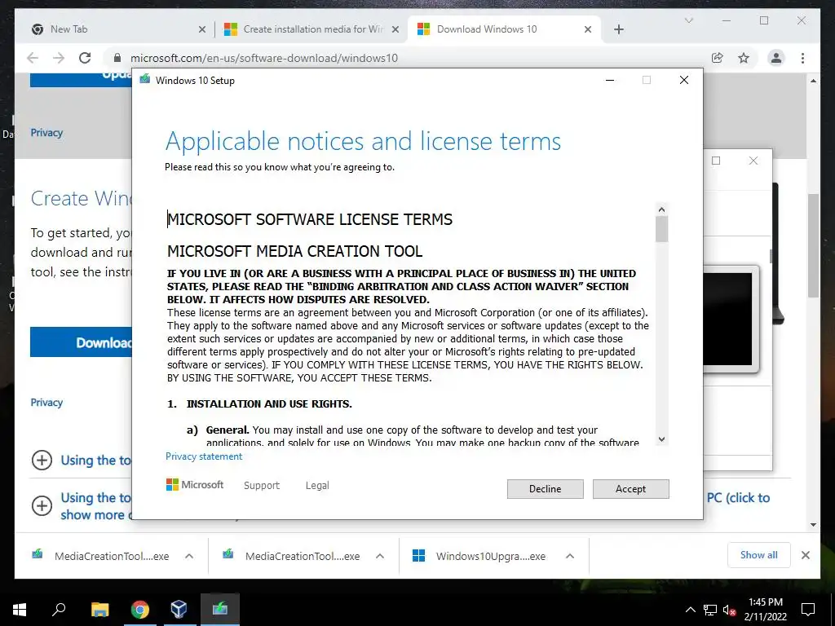
Task: Close the New Tab browser tab
Action: tap(202, 29)
